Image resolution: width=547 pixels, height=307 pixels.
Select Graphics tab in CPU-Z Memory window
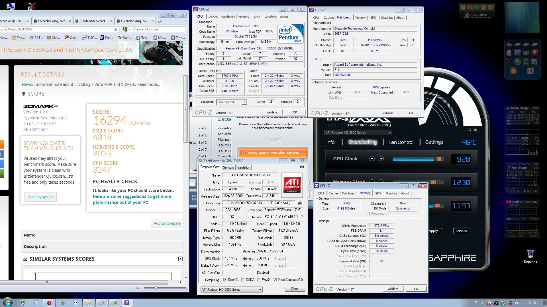click(391, 193)
